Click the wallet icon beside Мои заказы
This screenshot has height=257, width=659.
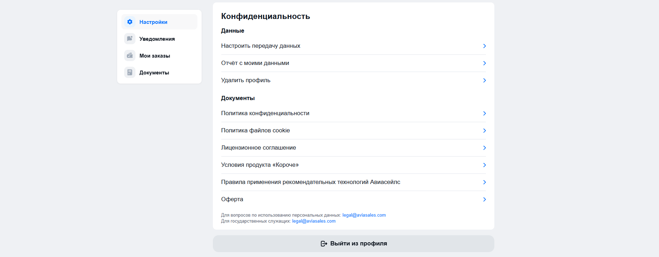[x=130, y=55]
